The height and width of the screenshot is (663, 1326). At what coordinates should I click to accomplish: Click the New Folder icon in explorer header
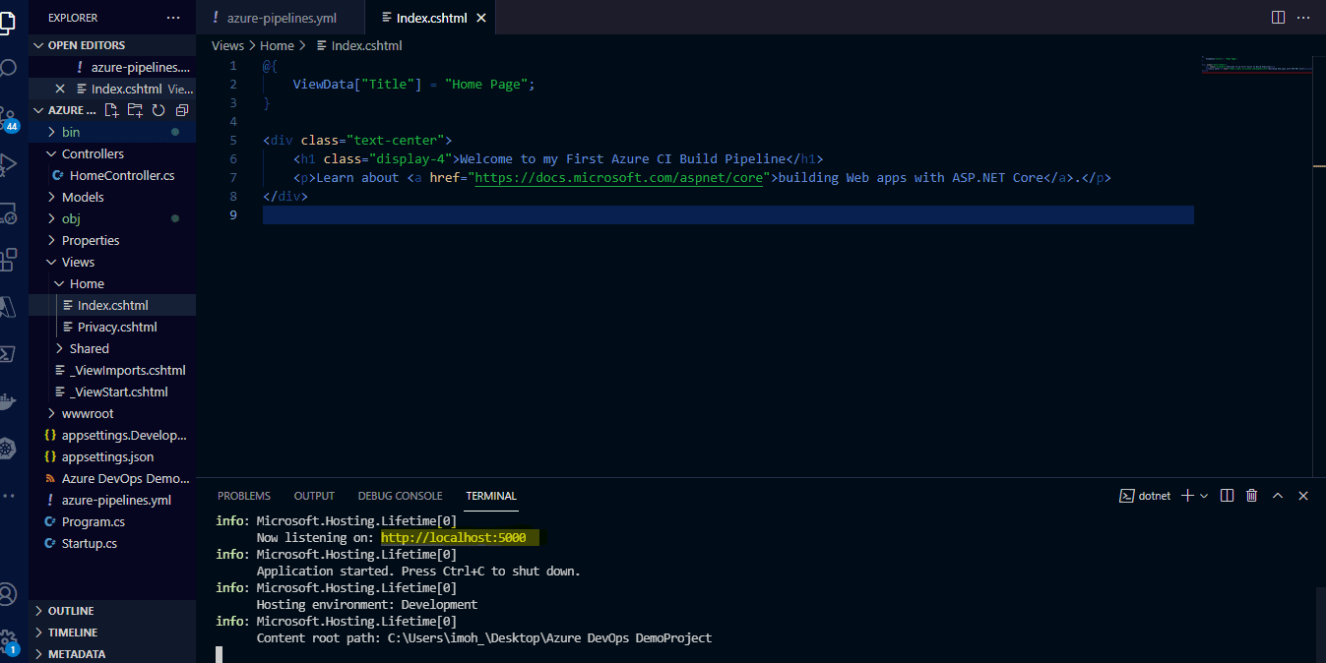click(x=135, y=110)
